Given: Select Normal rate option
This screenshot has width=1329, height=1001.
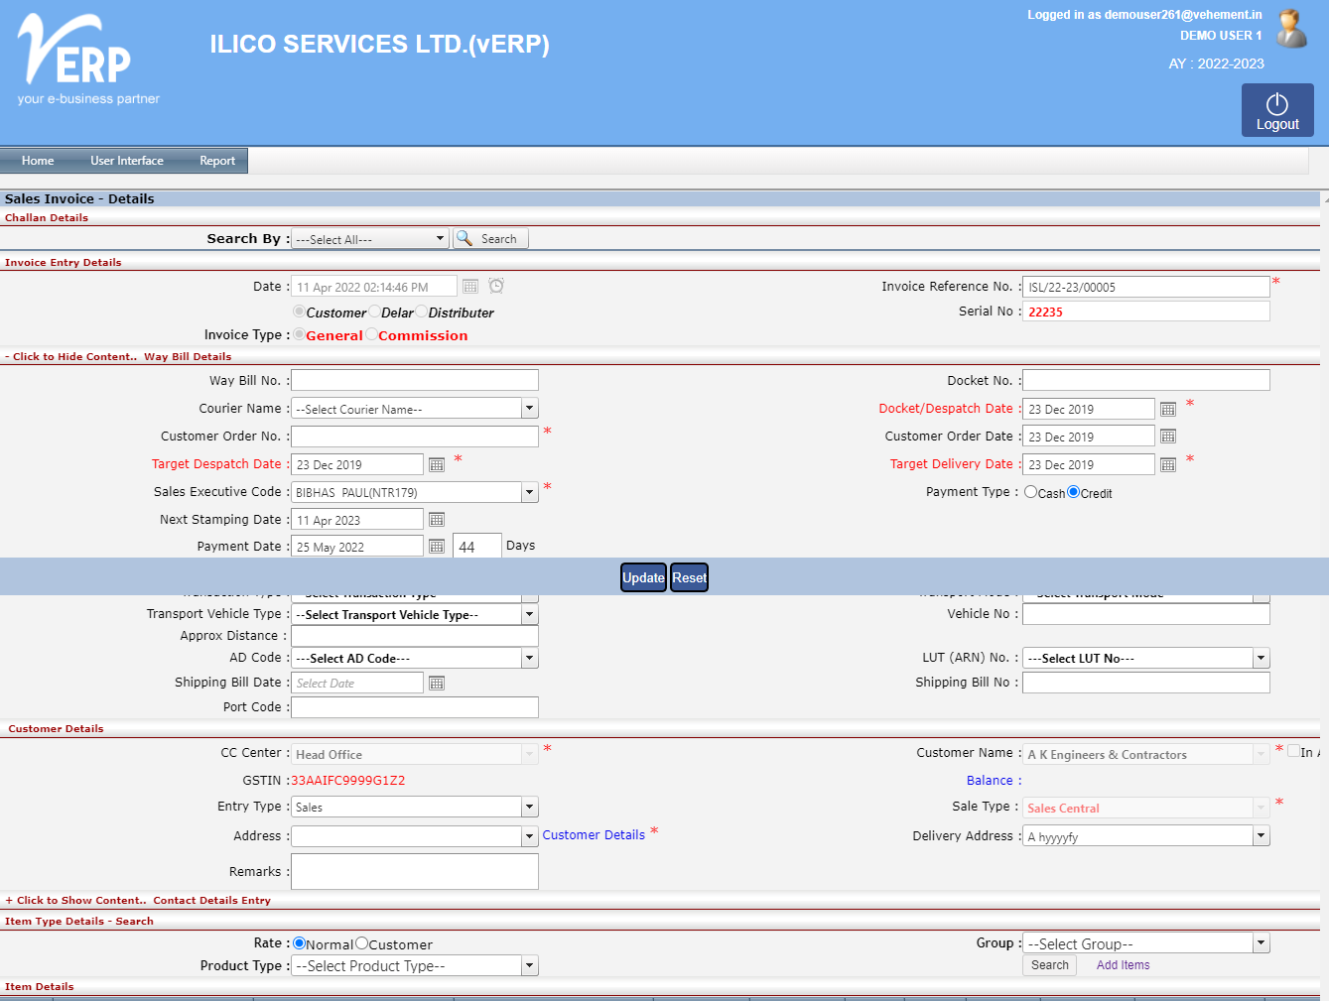Looking at the screenshot, I should pyautogui.click(x=299, y=943).
